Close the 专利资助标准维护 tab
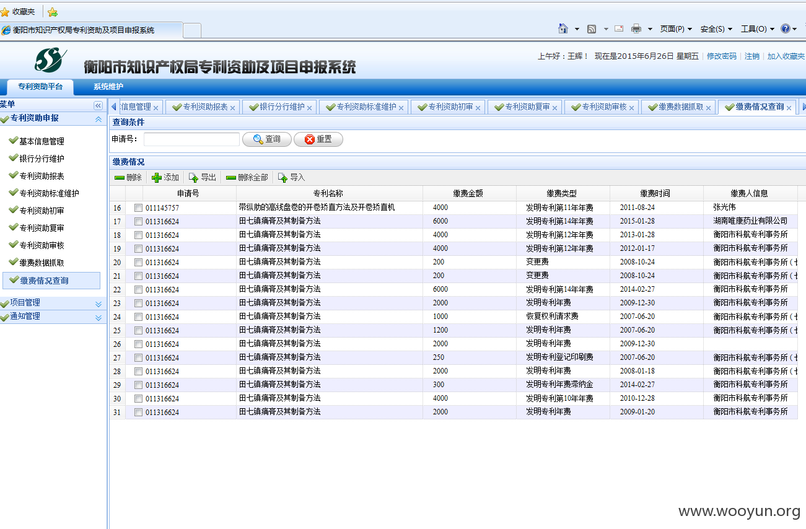Screen dimensions: 806x529 tap(401, 108)
